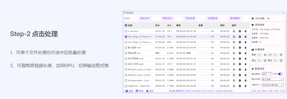Click the 添加文件 button
This screenshot has height=99, width=287.
(145, 18)
